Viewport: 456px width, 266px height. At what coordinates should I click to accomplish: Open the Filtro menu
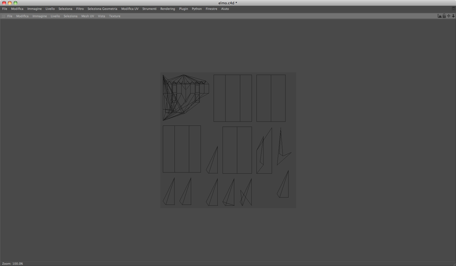pos(80,9)
